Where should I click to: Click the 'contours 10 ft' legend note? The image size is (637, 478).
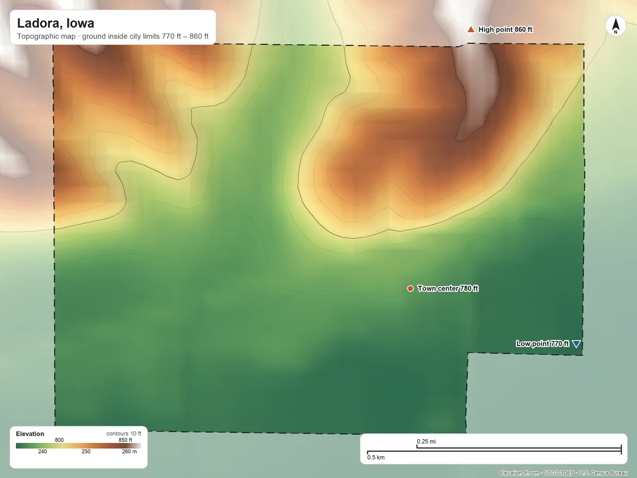[x=124, y=433]
